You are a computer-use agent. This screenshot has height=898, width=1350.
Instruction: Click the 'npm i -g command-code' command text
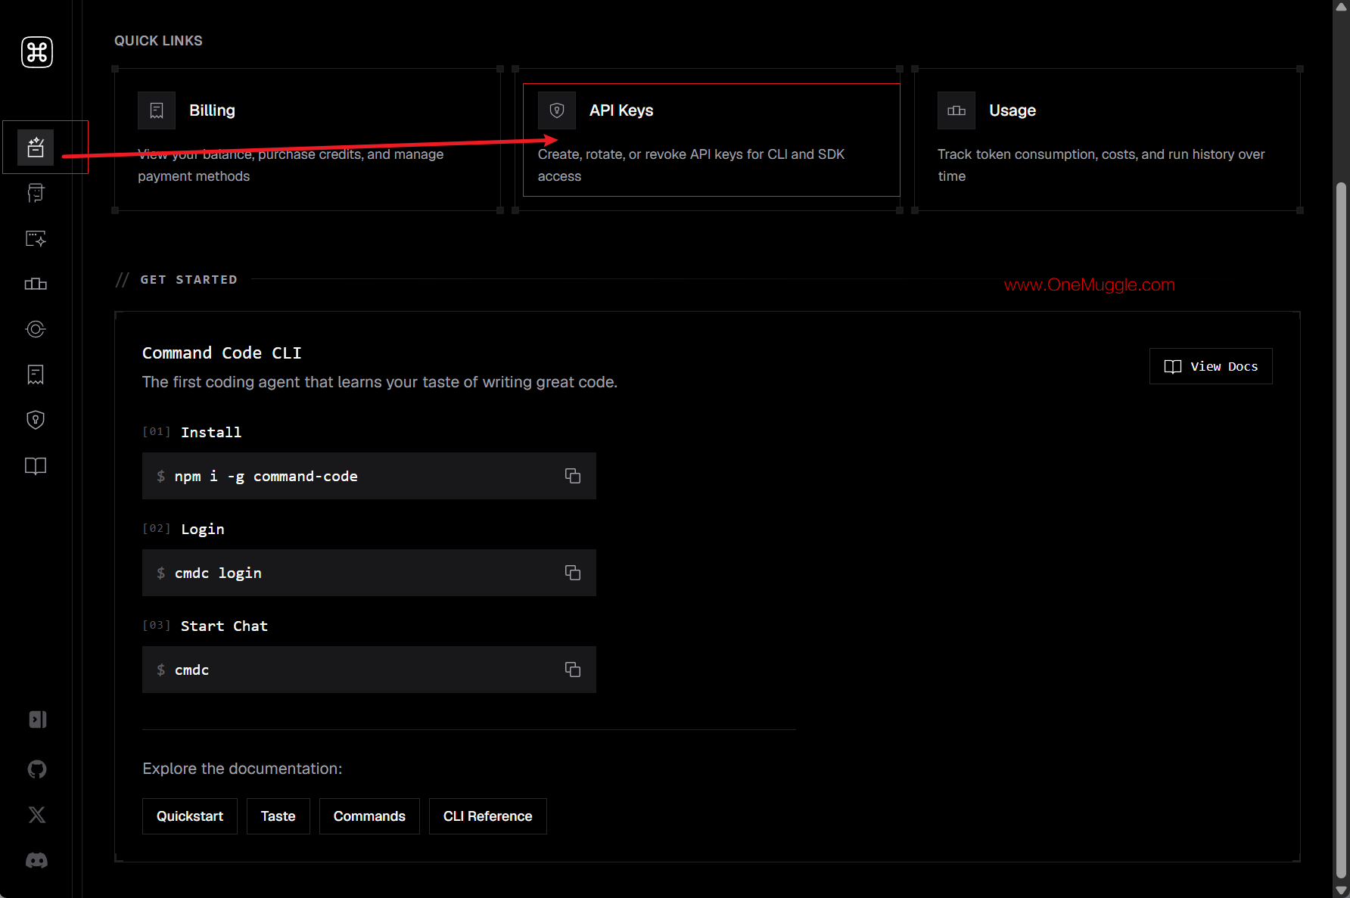pos(266,476)
